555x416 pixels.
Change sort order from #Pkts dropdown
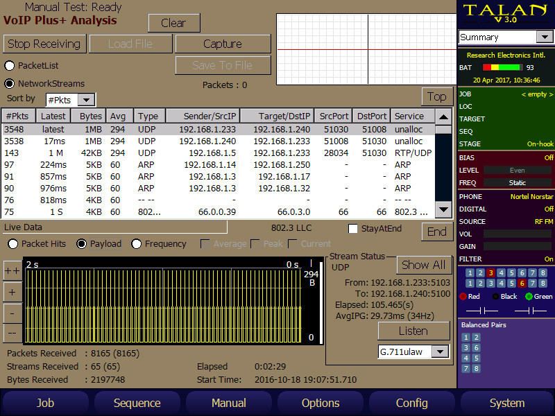pyautogui.click(x=70, y=100)
